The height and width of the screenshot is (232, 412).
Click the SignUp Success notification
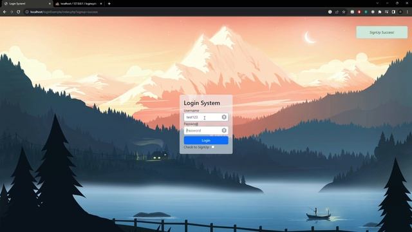pyautogui.click(x=382, y=32)
